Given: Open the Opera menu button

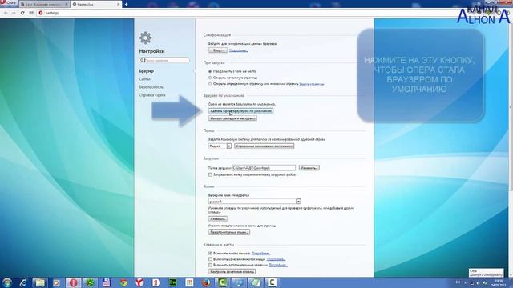Looking at the screenshot, I should tap(8, 3).
